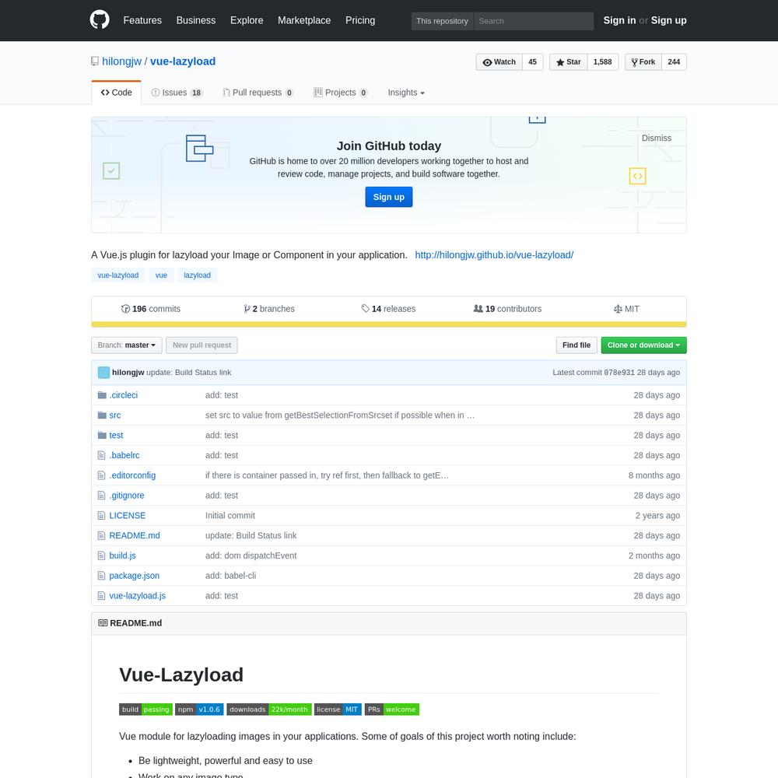Click the forks count 244

tap(674, 62)
